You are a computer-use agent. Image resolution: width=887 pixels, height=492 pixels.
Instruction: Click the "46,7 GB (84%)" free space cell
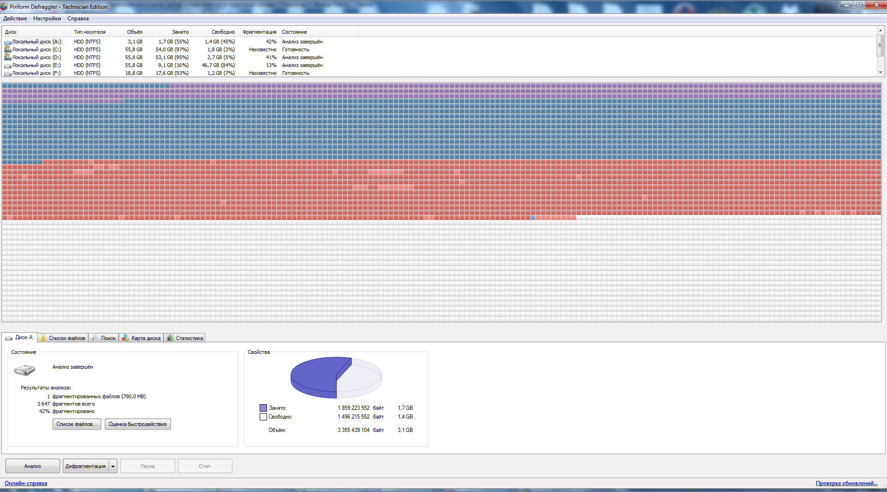pyautogui.click(x=218, y=65)
